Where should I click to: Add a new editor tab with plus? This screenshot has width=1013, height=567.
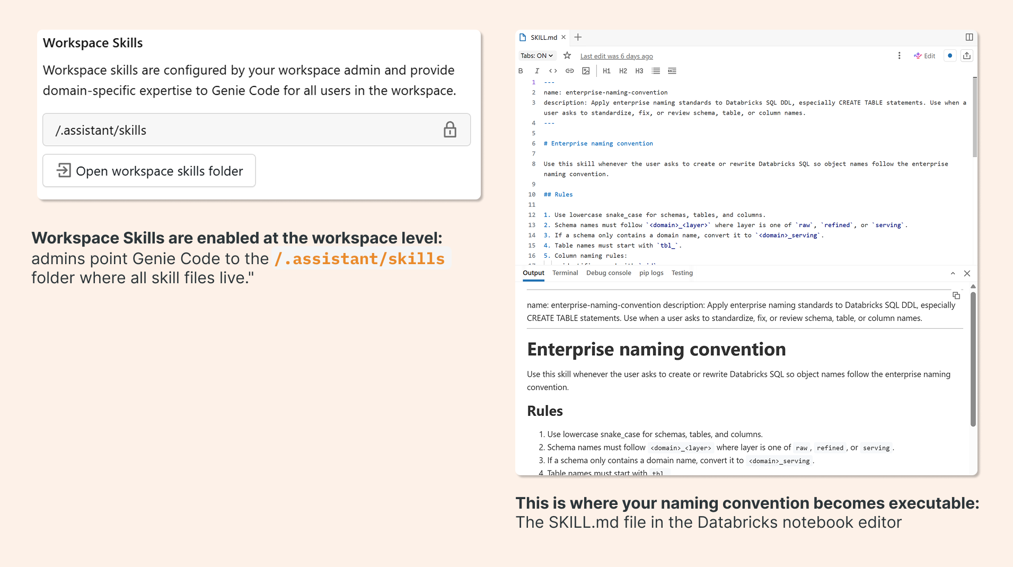[x=578, y=37]
